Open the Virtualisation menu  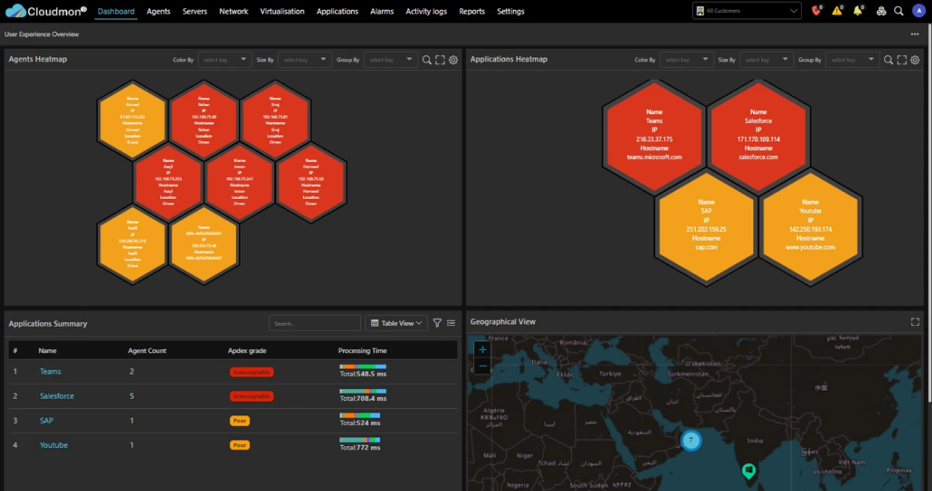point(282,11)
